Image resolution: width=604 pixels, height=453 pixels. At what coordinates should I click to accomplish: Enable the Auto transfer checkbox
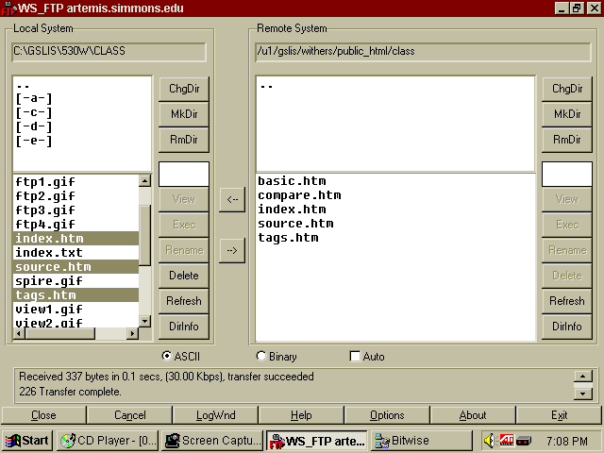click(355, 357)
